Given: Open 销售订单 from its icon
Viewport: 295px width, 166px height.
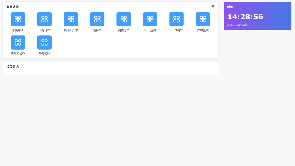Looking at the screenshot, I should [x=124, y=19].
